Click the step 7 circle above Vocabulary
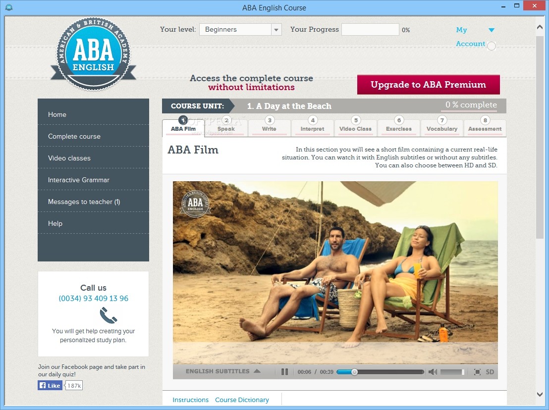This screenshot has height=410, width=549. (442, 120)
